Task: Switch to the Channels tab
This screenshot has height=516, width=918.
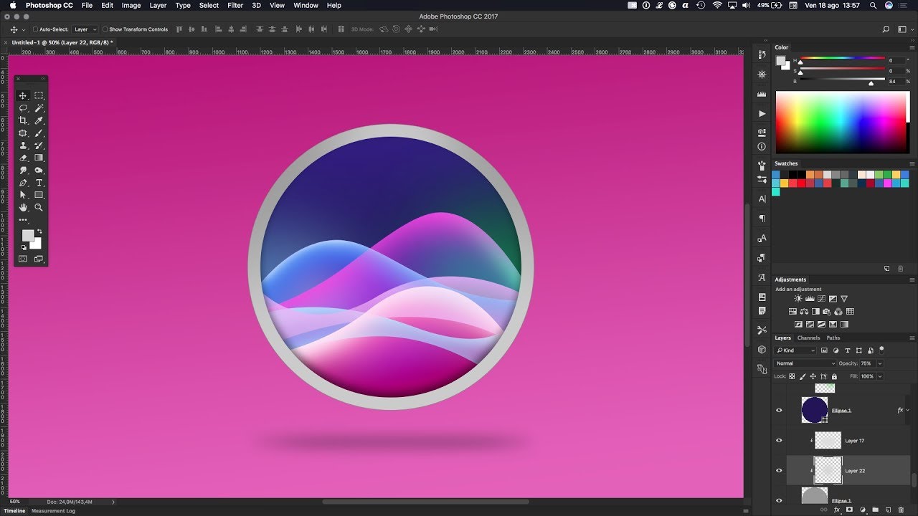Action: tap(809, 338)
